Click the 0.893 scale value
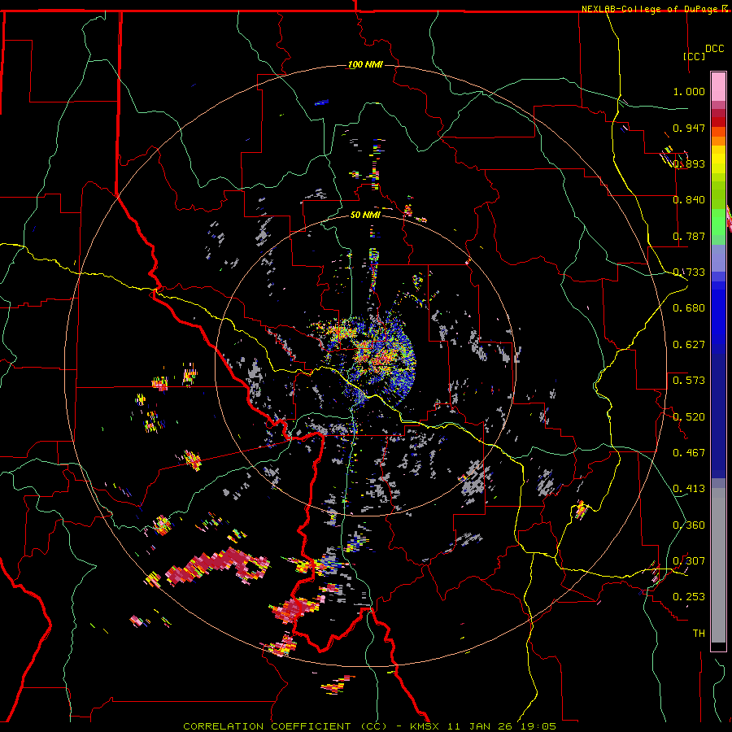The image size is (732, 732). (x=689, y=163)
